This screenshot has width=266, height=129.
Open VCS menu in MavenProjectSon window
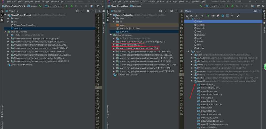click(188, 2)
